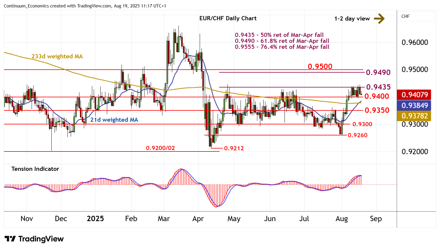
Task: Click the Sep label on time axis
Action: coord(376,219)
